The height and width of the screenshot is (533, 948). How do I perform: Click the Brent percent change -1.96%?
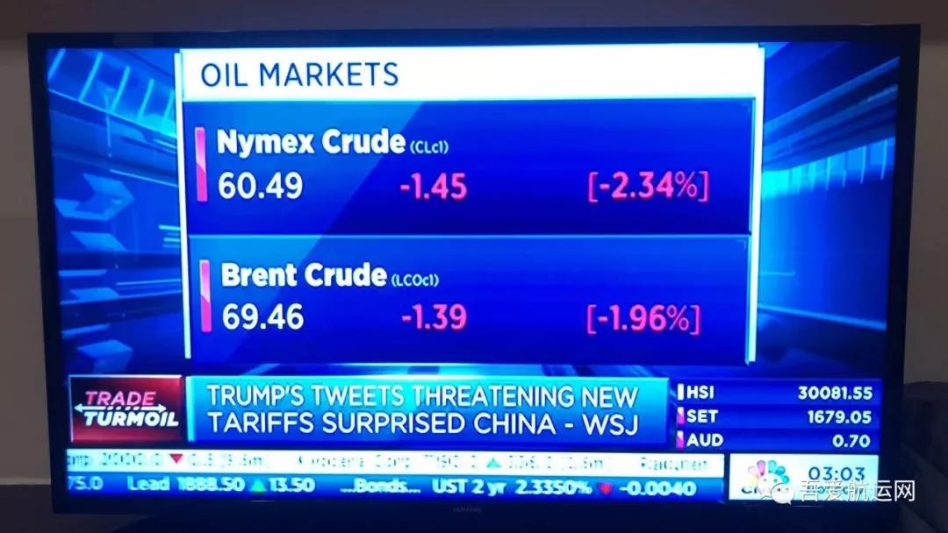click(x=644, y=318)
